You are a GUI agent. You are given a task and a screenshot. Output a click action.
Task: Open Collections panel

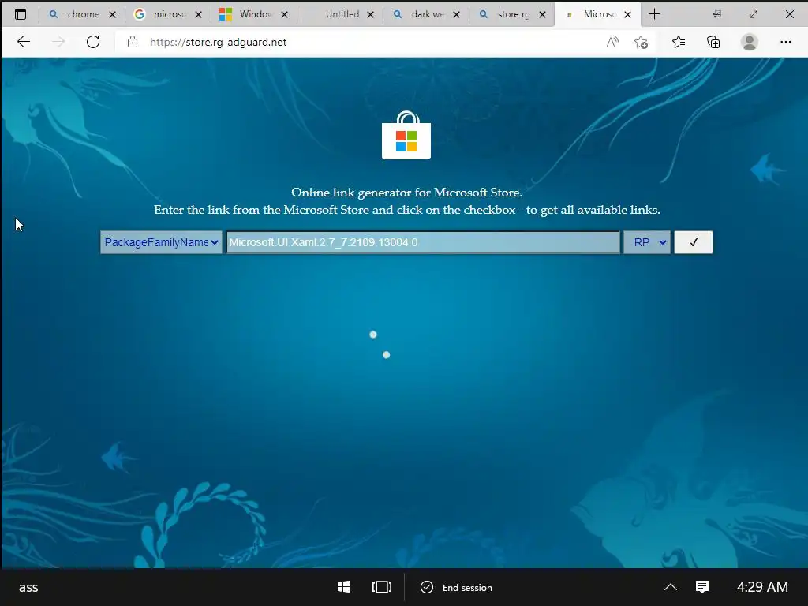(713, 42)
